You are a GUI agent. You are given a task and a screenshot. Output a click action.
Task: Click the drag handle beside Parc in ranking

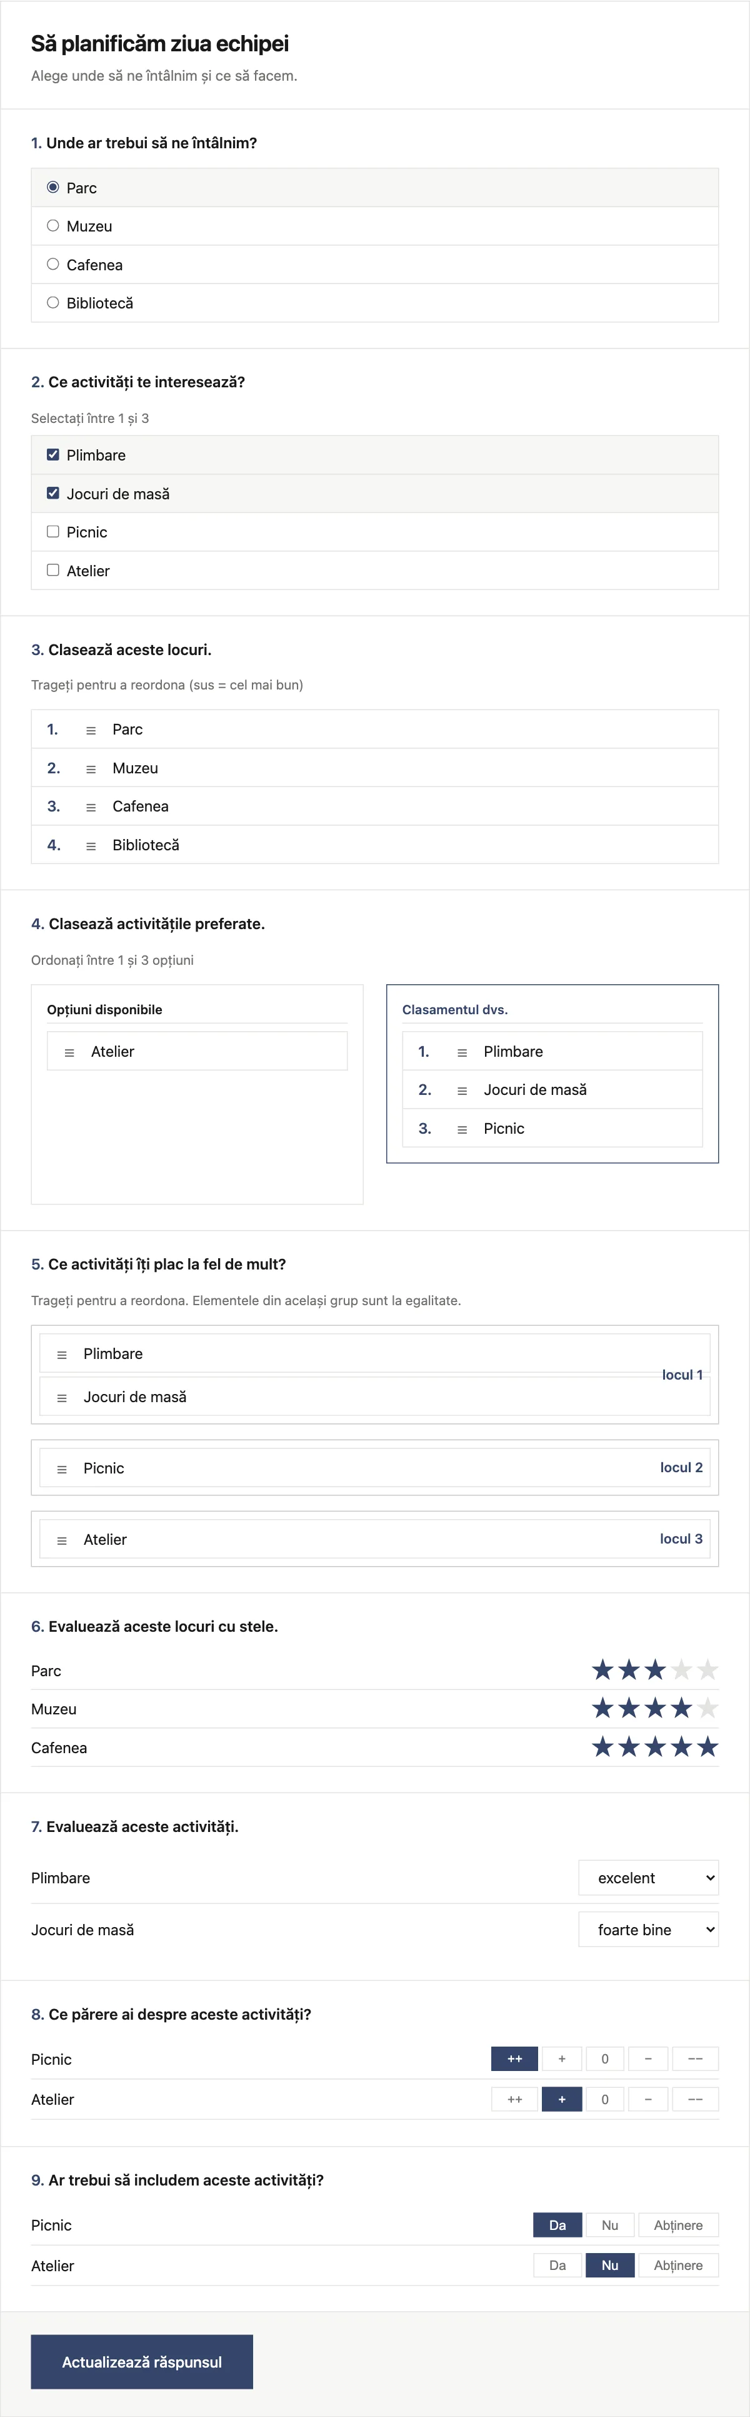91,730
